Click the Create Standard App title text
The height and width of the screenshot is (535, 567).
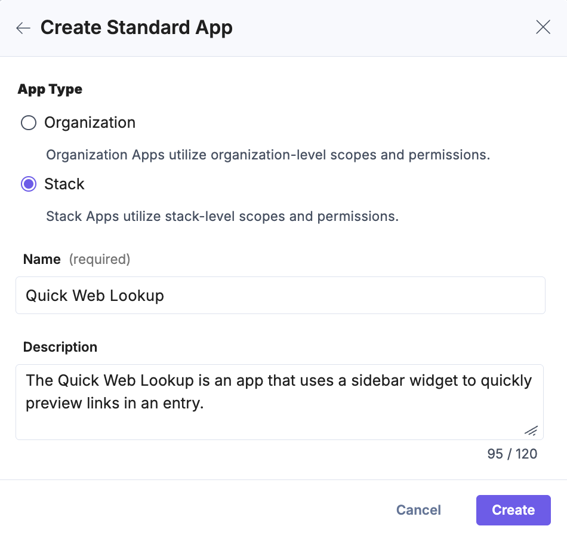tap(136, 27)
